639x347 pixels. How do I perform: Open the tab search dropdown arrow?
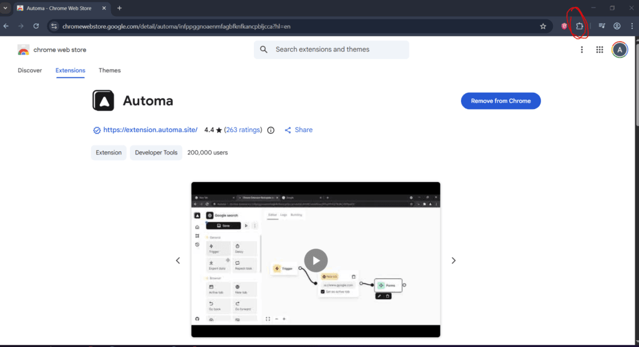coord(6,8)
